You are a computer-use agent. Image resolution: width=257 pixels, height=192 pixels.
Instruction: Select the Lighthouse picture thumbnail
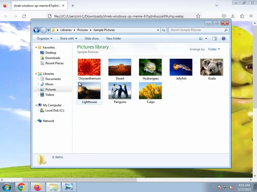click(x=89, y=90)
